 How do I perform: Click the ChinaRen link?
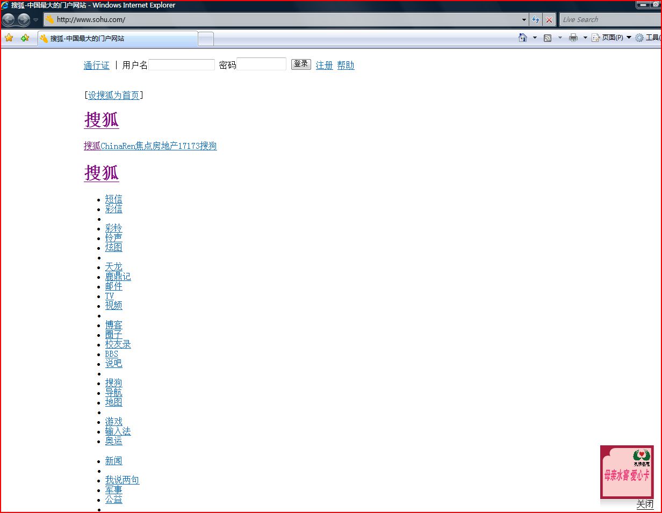click(x=118, y=146)
